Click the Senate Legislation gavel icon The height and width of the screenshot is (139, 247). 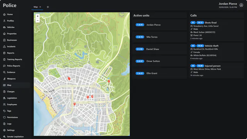(x=4, y=137)
